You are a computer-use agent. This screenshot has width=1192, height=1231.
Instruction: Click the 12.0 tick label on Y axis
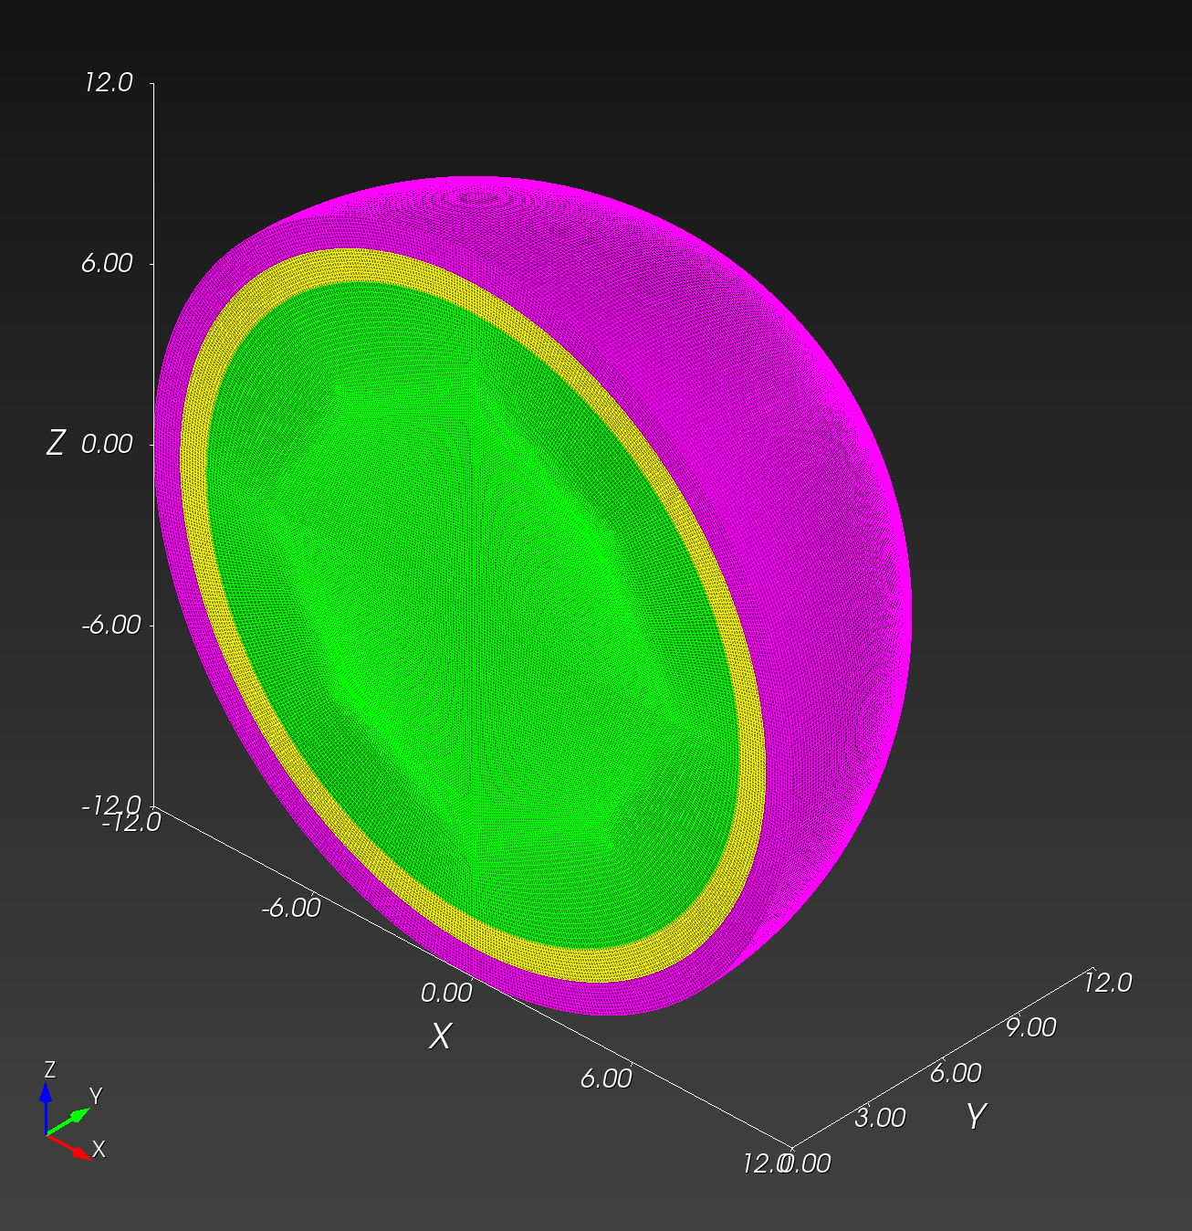1107,983
